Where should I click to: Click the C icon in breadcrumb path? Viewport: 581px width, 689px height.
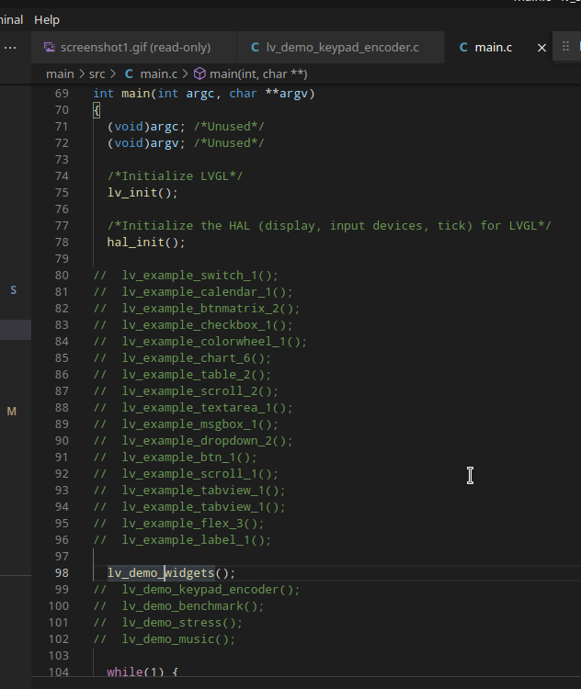pyautogui.click(x=129, y=73)
